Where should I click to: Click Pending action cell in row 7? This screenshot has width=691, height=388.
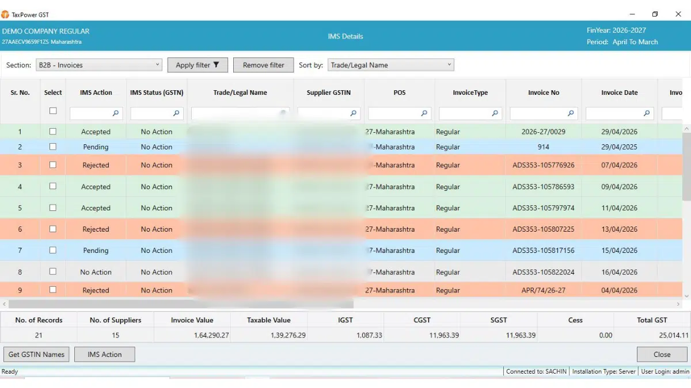coord(96,250)
